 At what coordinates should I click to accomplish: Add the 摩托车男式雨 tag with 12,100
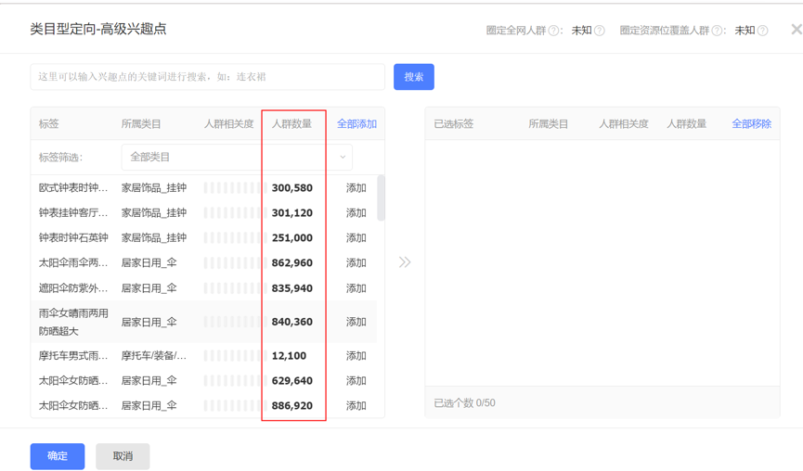point(356,355)
